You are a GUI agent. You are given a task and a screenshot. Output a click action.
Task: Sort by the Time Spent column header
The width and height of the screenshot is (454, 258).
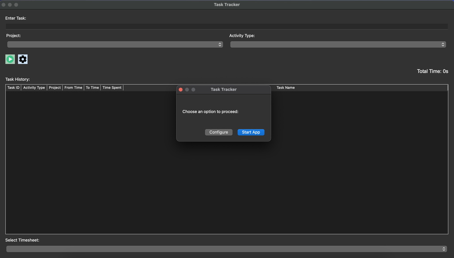(x=112, y=88)
